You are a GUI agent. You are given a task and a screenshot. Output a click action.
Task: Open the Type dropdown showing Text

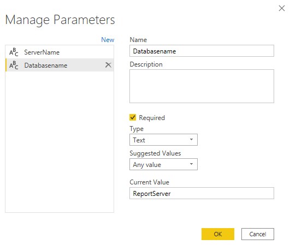pyautogui.click(x=163, y=140)
